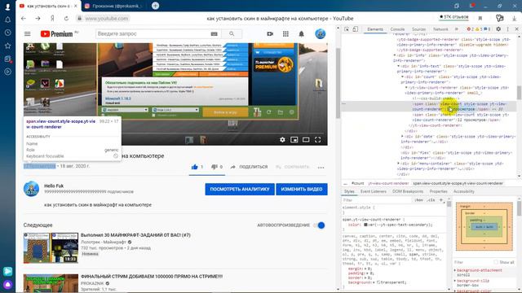Open the YouTube apps grid
This screenshot has width=522, height=293.
tap(285, 34)
